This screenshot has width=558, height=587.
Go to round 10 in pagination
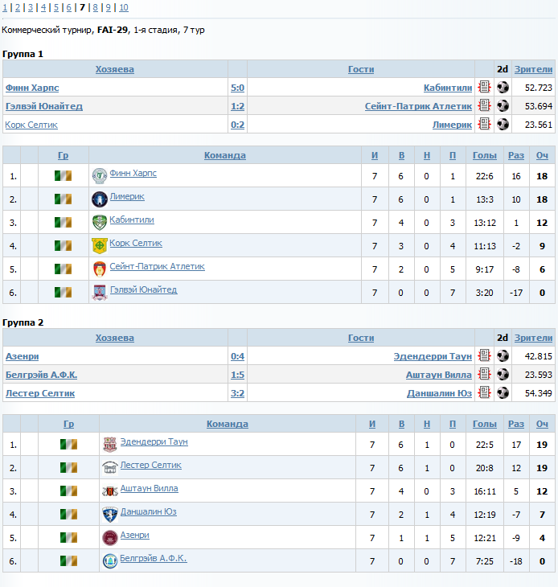pos(124,7)
